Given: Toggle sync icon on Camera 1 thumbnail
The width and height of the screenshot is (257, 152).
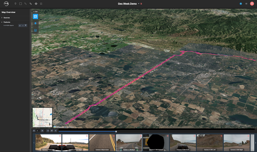Looking at the screenshot, I should click(60, 136).
